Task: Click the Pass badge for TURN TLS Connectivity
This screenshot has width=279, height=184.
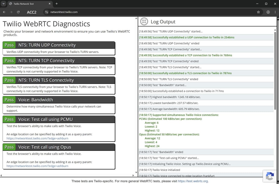Action: coord(9,80)
